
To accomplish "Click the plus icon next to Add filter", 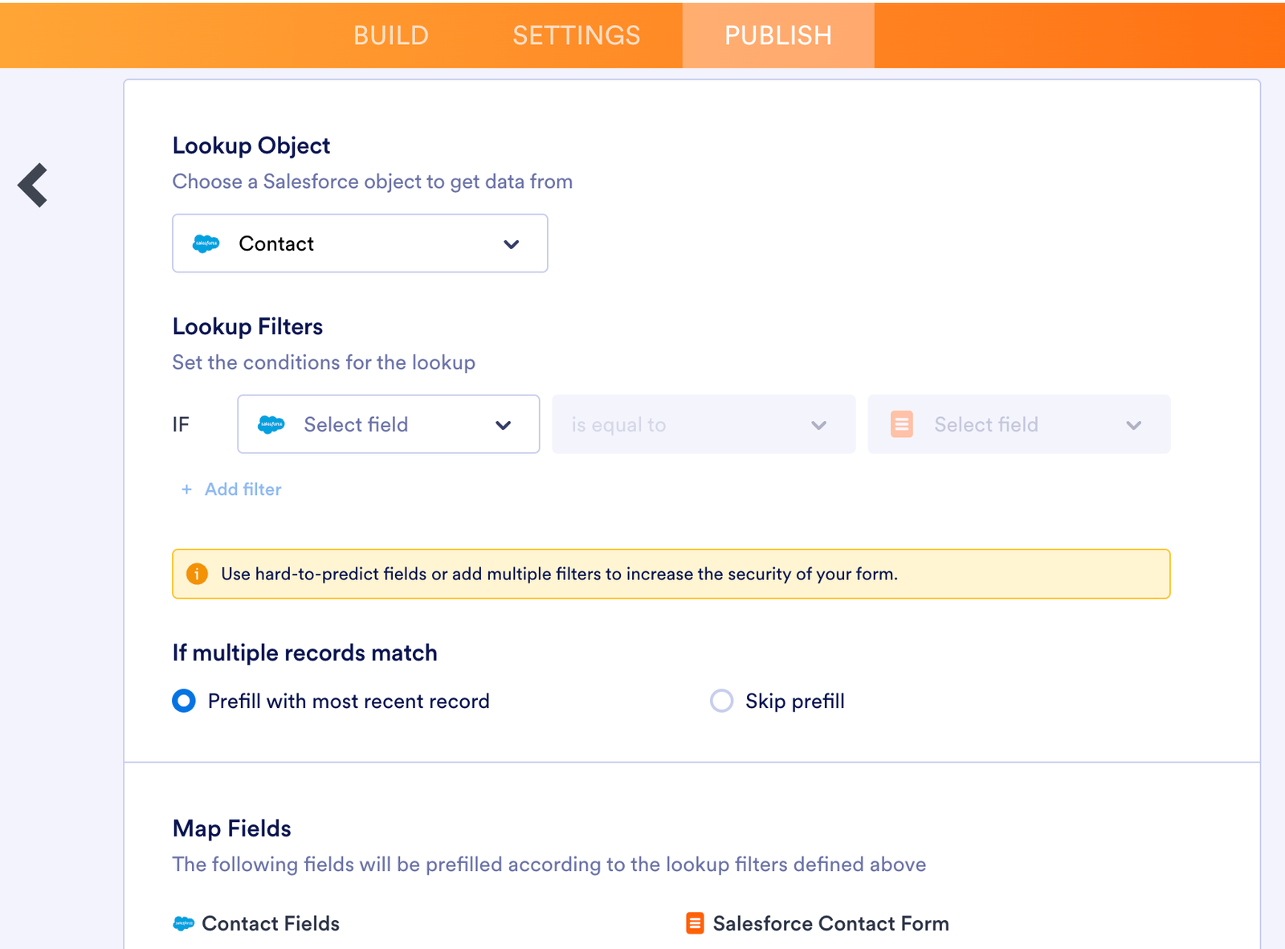I will [x=186, y=489].
